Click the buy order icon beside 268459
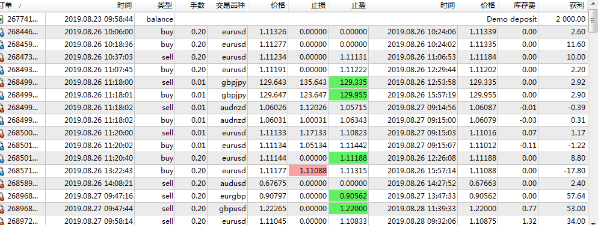Image resolution: width=598 pixels, height=225 pixels. coord(2,45)
